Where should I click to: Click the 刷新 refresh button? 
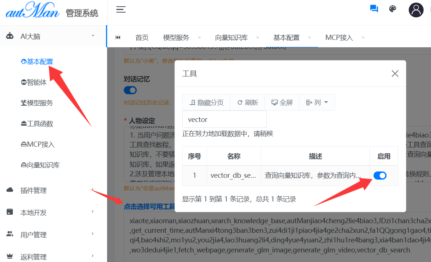tap(248, 102)
